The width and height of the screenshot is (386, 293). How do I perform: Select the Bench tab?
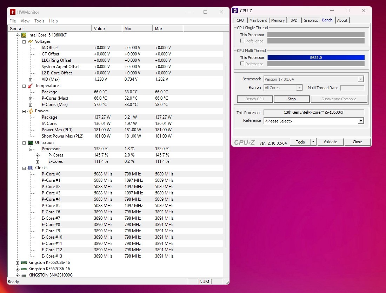click(327, 20)
